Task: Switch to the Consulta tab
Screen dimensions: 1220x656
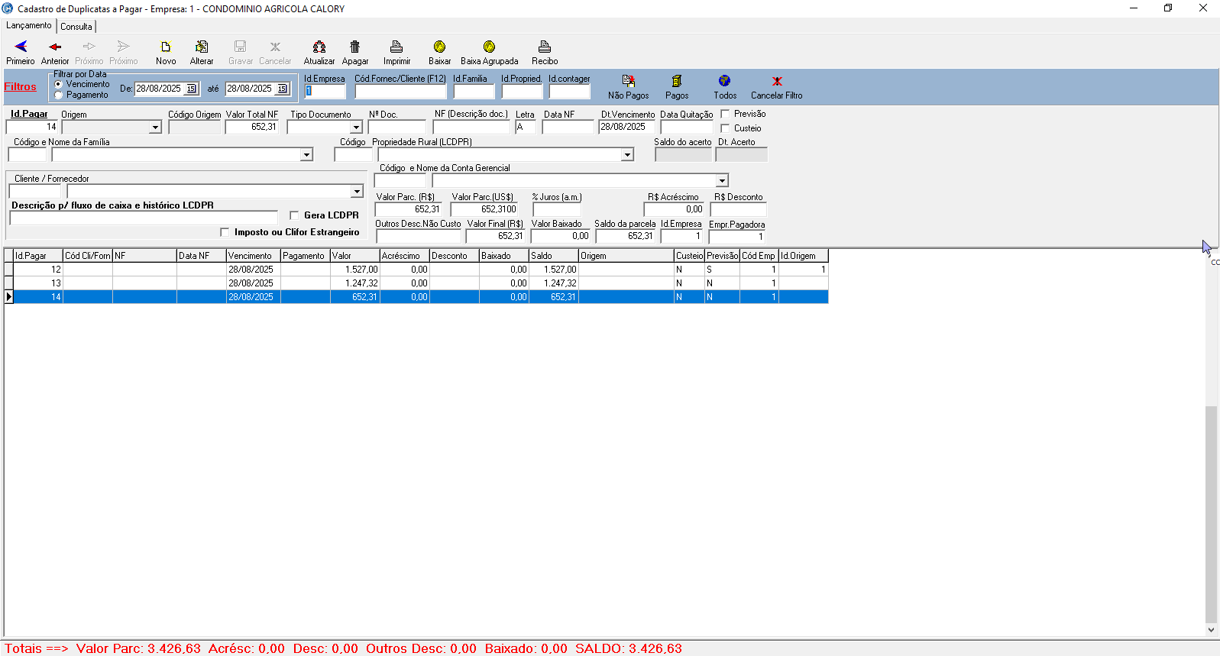Action: [x=76, y=27]
